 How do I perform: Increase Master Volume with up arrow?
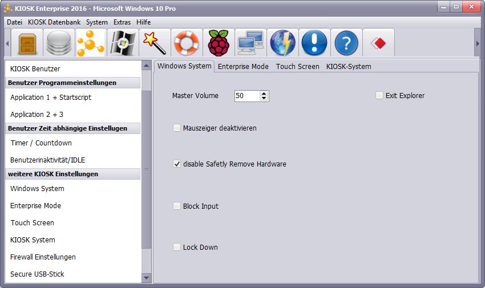click(x=264, y=94)
